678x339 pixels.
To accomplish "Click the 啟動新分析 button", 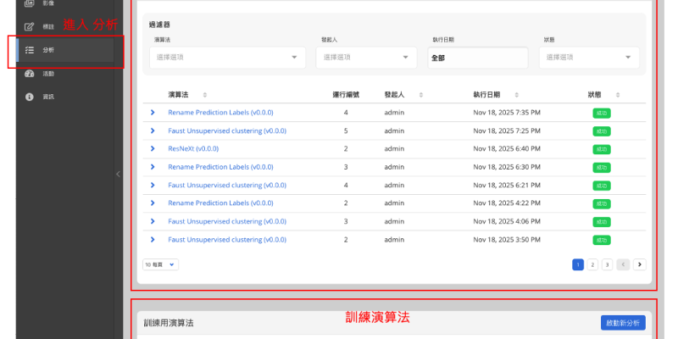I will pyautogui.click(x=623, y=323).
